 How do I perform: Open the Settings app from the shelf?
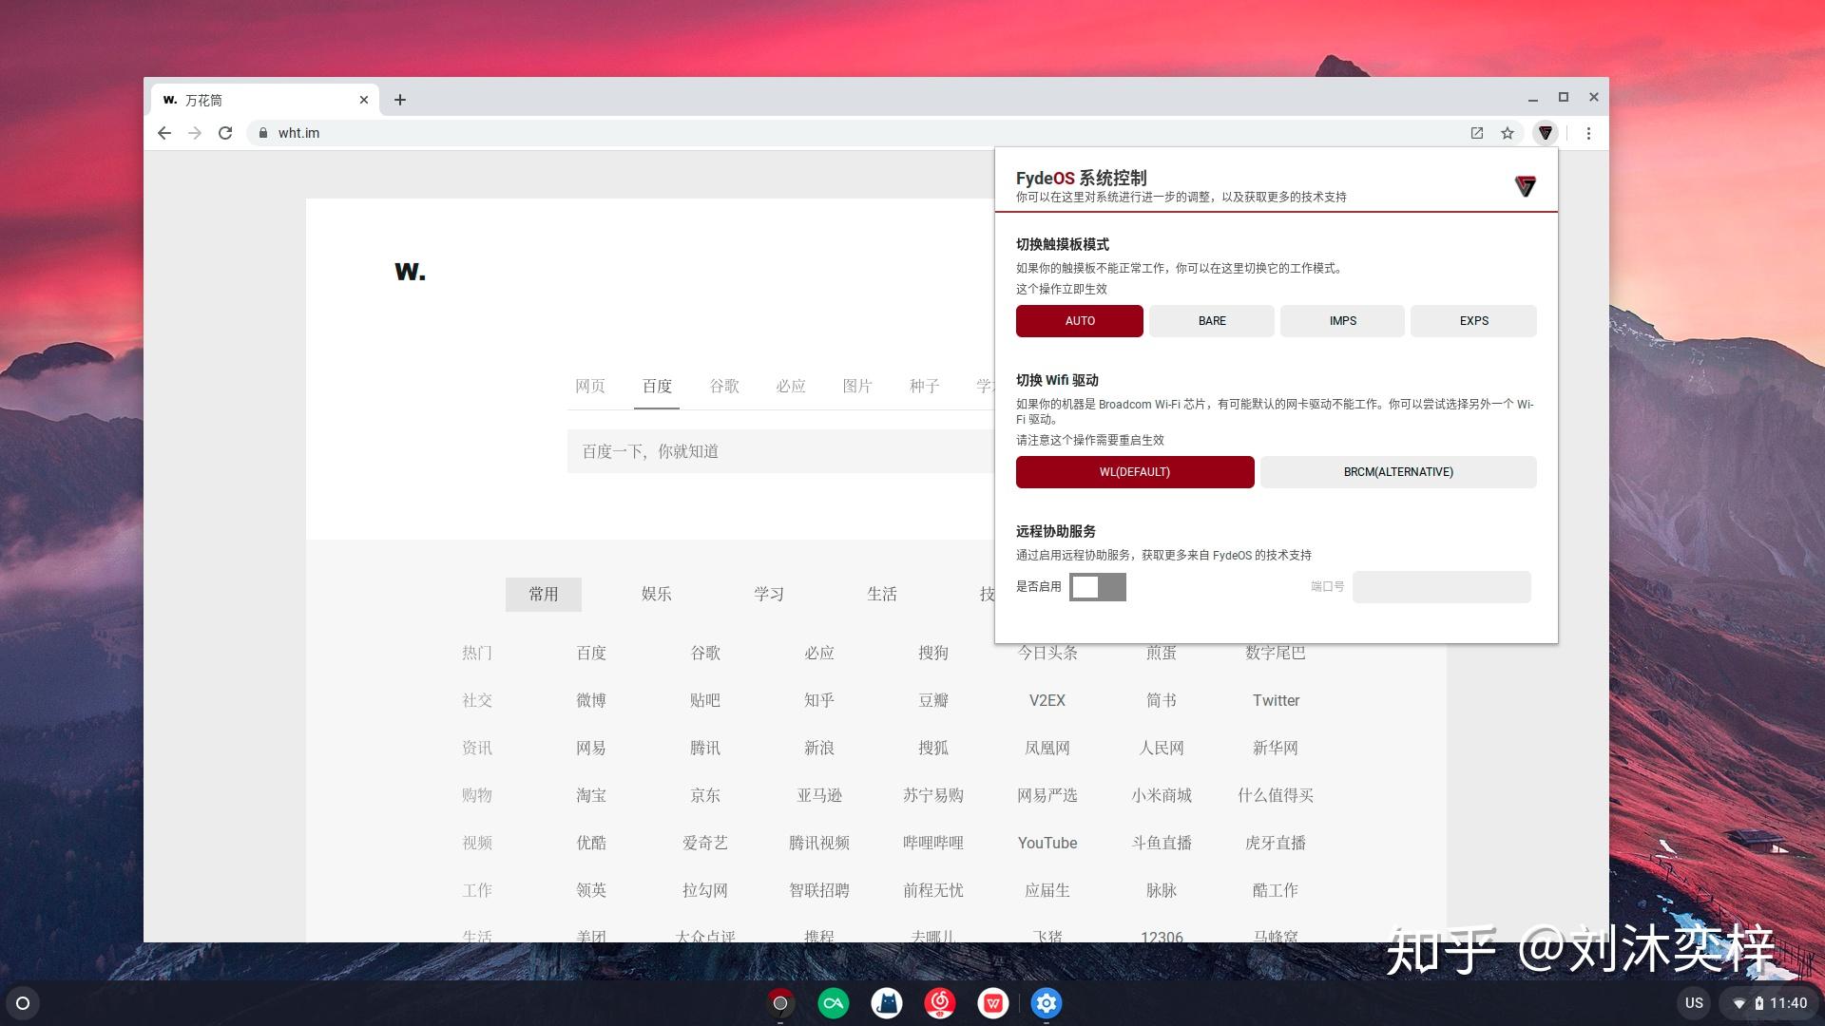click(x=1046, y=1002)
